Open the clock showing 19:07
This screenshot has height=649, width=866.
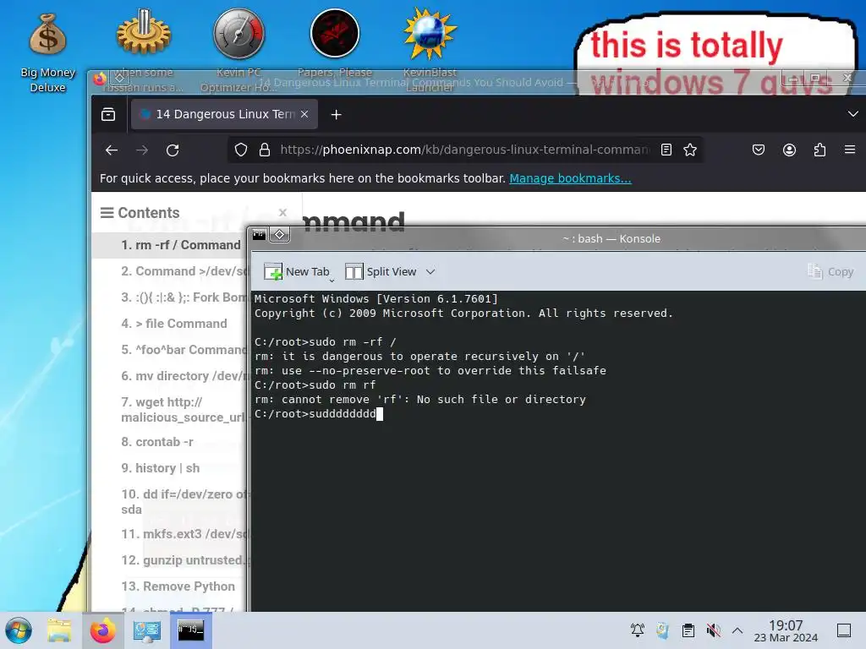(x=786, y=631)
